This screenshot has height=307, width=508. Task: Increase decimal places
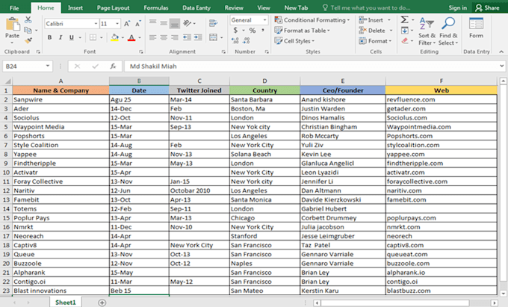pos(235,41)
